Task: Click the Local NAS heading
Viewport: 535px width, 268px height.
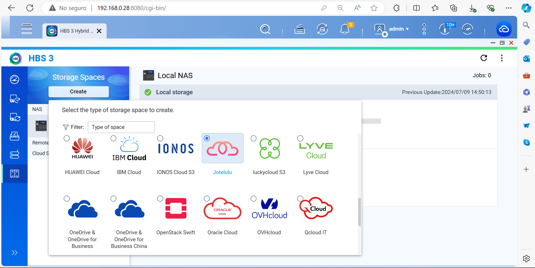Action: coord(175,76)
